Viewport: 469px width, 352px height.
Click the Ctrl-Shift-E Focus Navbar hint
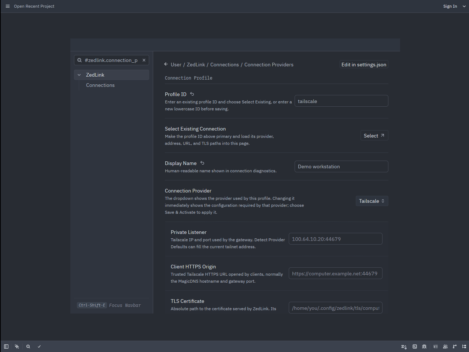[109, 305]
